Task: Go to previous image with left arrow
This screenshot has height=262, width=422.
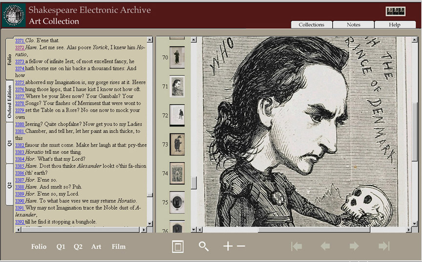Action: point(325,246)
